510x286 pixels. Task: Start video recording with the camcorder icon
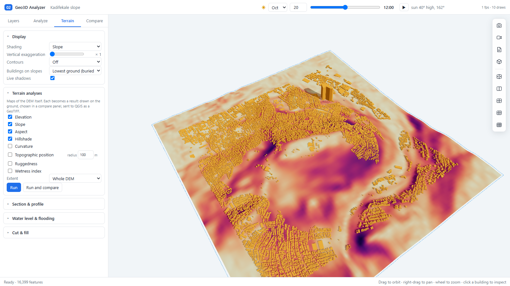499,37
